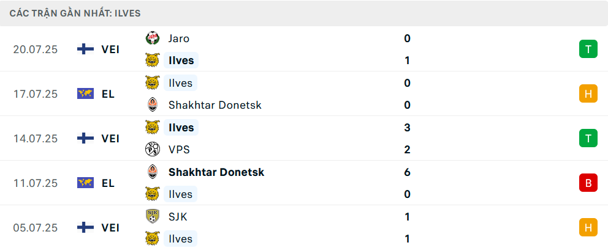The width and height of the screenshot is (608, 248).
Task: Click the orange H badge for the Shakhtar draw
Action: click(588, 94)
